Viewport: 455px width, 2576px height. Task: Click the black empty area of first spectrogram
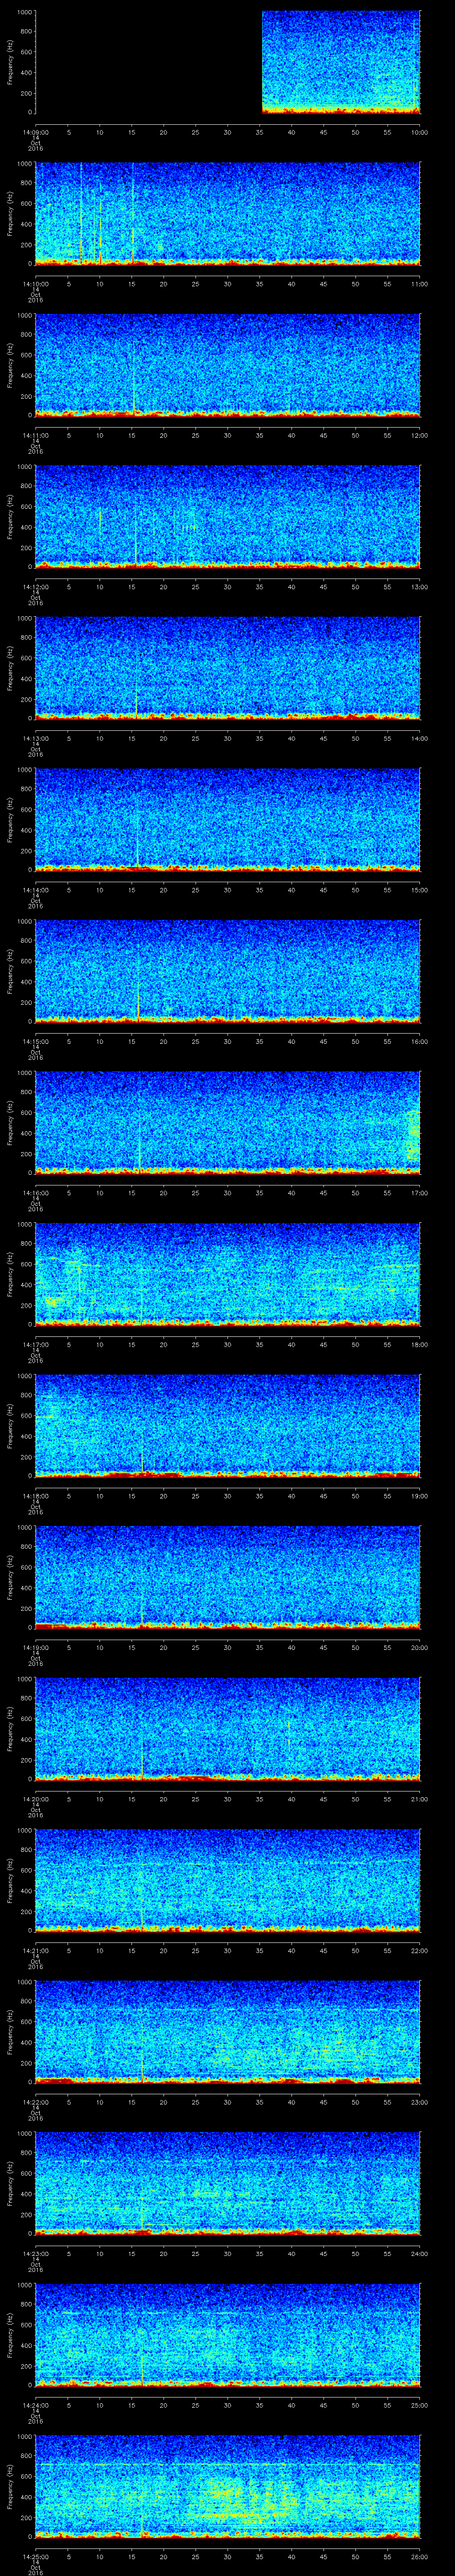pyautogui.click(x=148, y=62)
